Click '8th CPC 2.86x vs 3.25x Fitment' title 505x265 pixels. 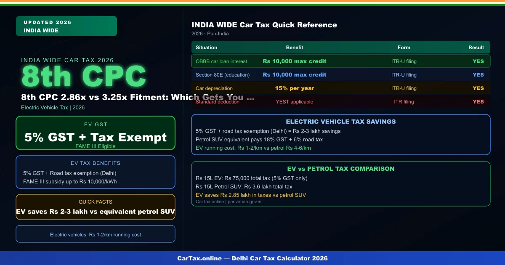point(138,97)
